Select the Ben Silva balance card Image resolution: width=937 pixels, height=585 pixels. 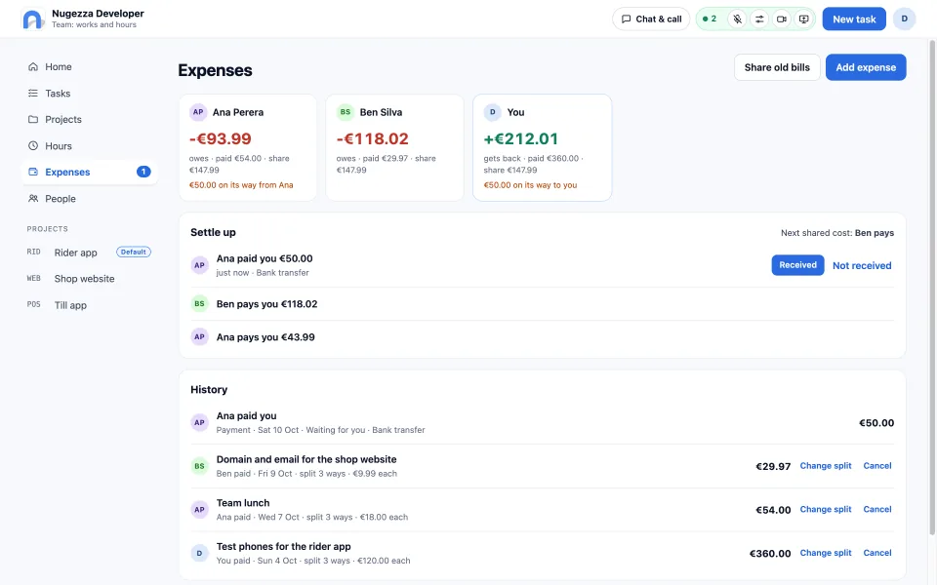395,147
